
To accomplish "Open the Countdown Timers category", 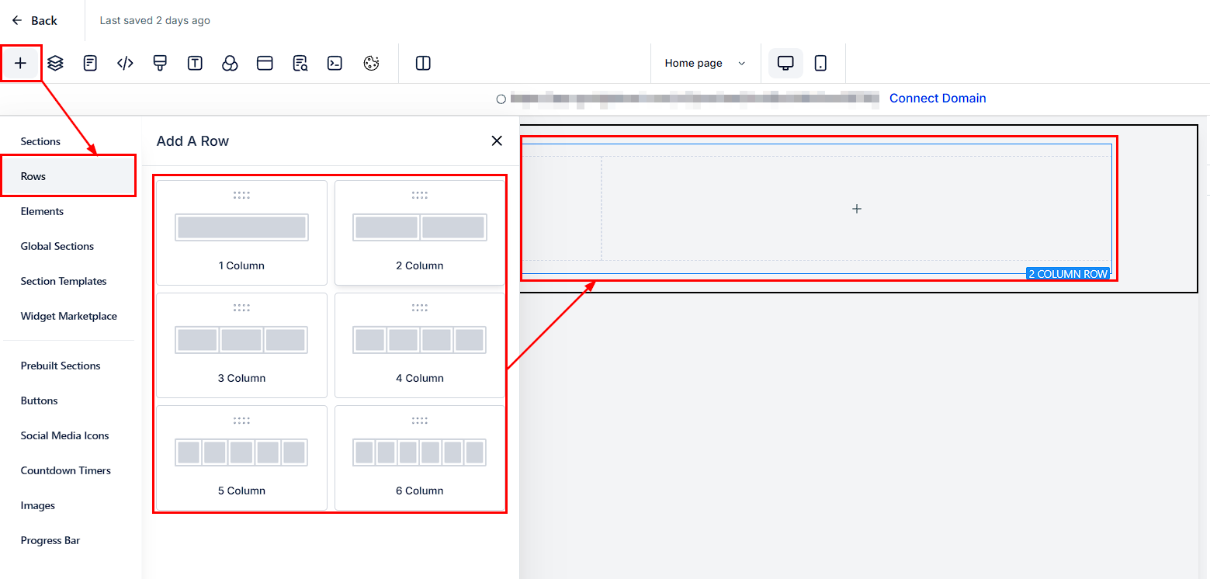I will (x=65, y=470).
